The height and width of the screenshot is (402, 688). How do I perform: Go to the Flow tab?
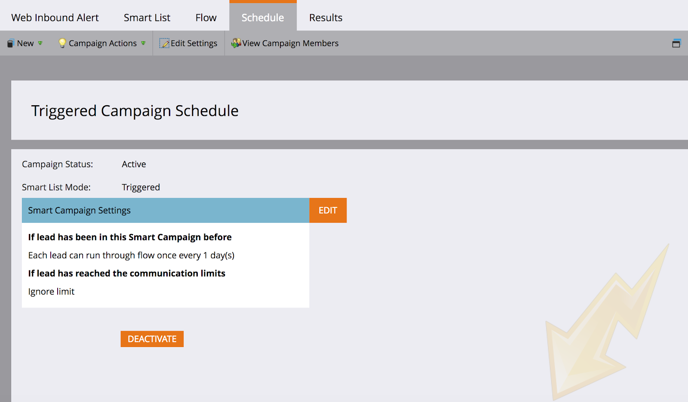(x=206, y=18)
